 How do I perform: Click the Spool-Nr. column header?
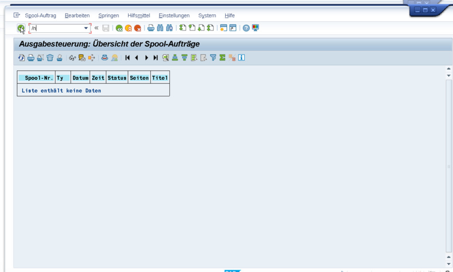(x=36, y=78)
